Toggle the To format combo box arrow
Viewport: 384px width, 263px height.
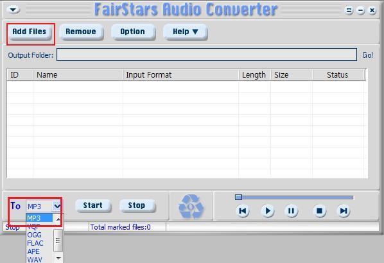[x=57, y=207]
